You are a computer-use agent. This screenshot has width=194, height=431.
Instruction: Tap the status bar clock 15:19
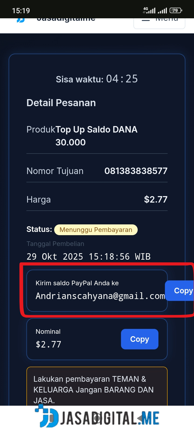point(21,11)
